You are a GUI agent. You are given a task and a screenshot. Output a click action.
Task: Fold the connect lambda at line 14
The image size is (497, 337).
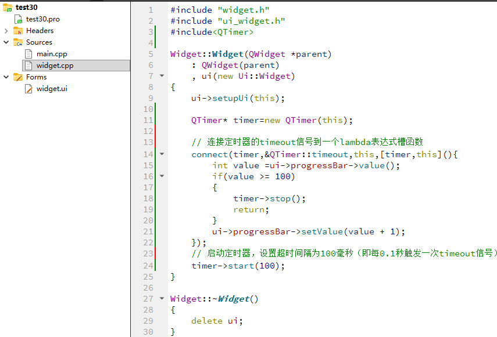click(162, 154)
